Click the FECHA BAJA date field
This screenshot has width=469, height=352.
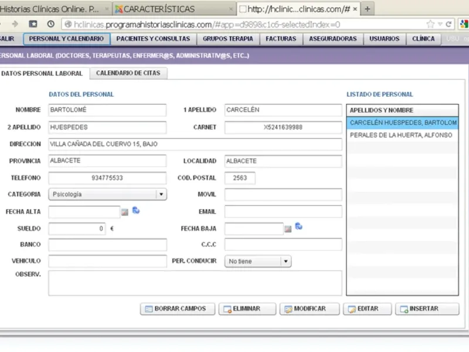[254, 229]
